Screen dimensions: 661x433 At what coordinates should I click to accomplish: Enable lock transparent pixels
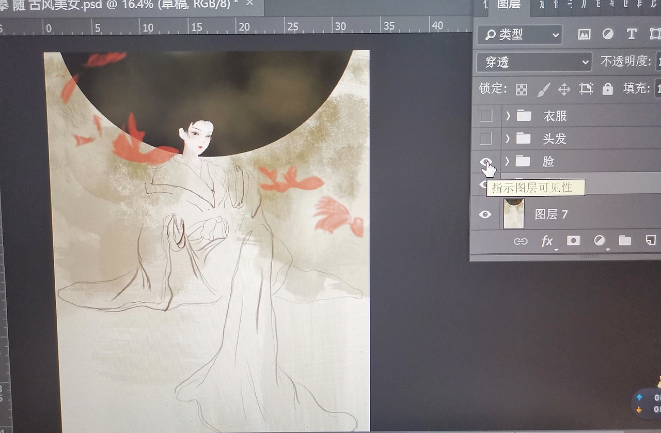(521, 89)
